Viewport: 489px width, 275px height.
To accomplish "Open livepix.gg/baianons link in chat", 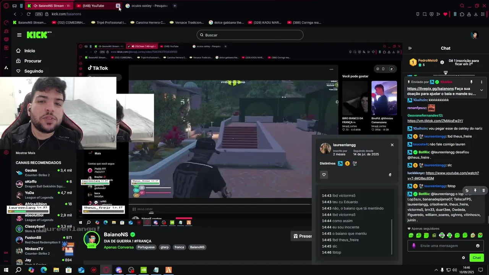I will click(431, 89).
